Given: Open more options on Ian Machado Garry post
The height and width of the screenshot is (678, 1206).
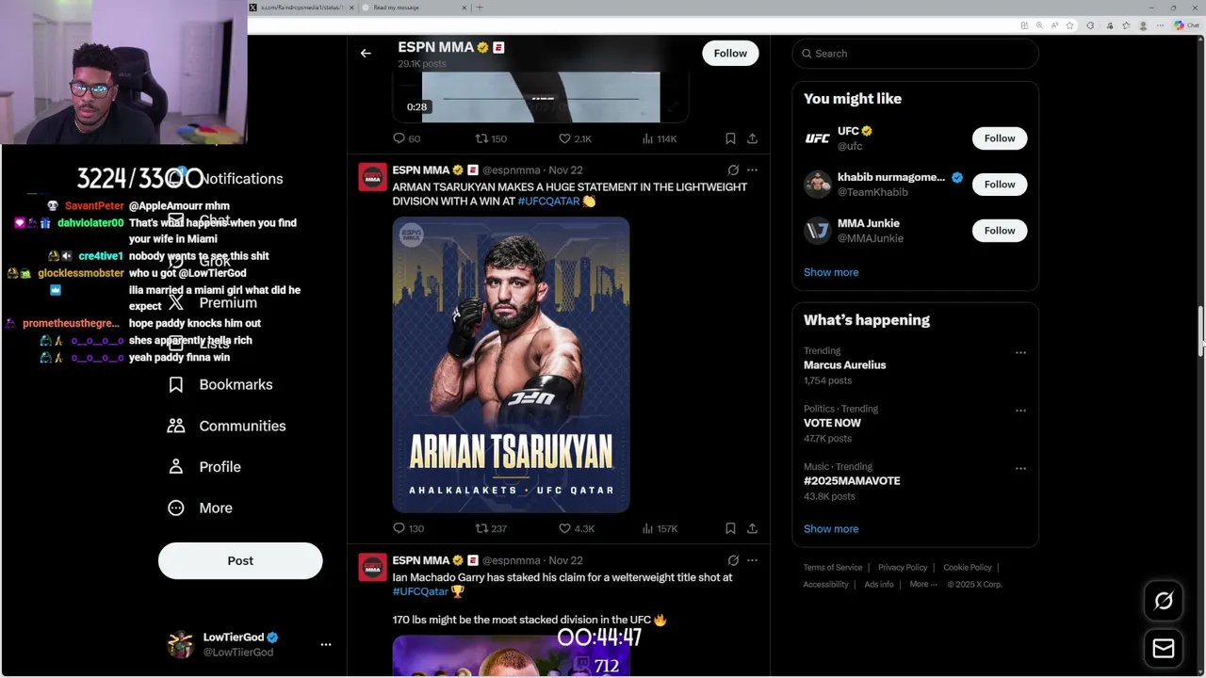Looking at the screenshot, I should pos(752,560).
